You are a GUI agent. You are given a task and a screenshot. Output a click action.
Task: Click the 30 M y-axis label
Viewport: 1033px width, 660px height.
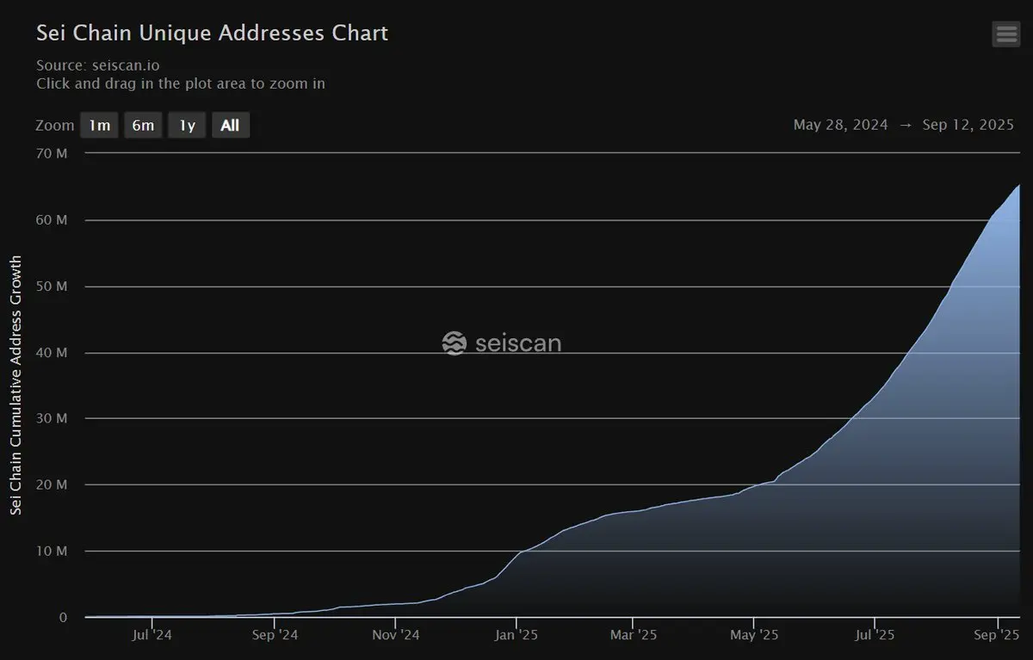pyautogui.click(x=53, y=419)
